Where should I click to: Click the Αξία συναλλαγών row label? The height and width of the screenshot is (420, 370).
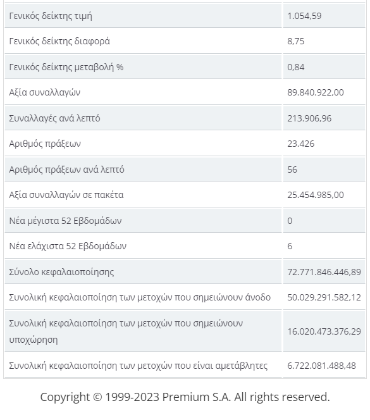(45, 92)
